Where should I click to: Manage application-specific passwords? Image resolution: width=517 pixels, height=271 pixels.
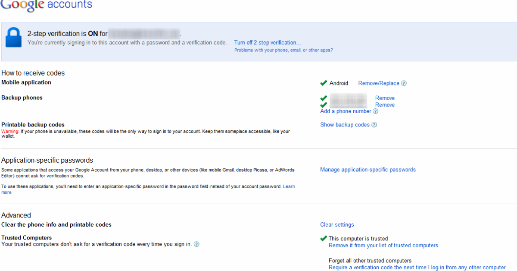point(368,170)
